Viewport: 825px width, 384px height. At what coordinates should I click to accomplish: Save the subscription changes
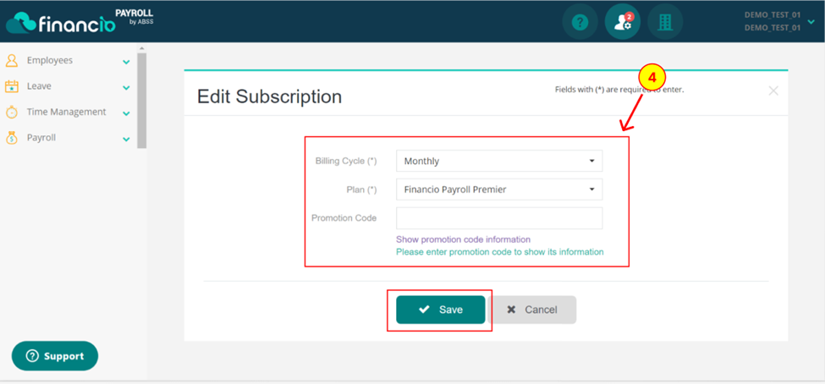pyautogui.click(x=440, y=310)
